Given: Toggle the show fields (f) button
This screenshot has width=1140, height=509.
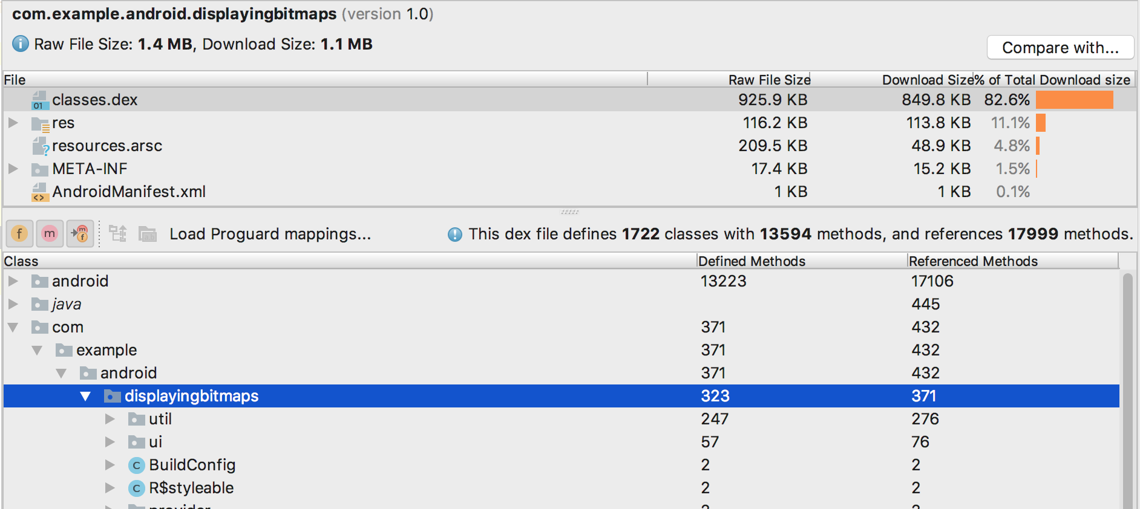Looking at the screenshot, I should click(19, 234).
